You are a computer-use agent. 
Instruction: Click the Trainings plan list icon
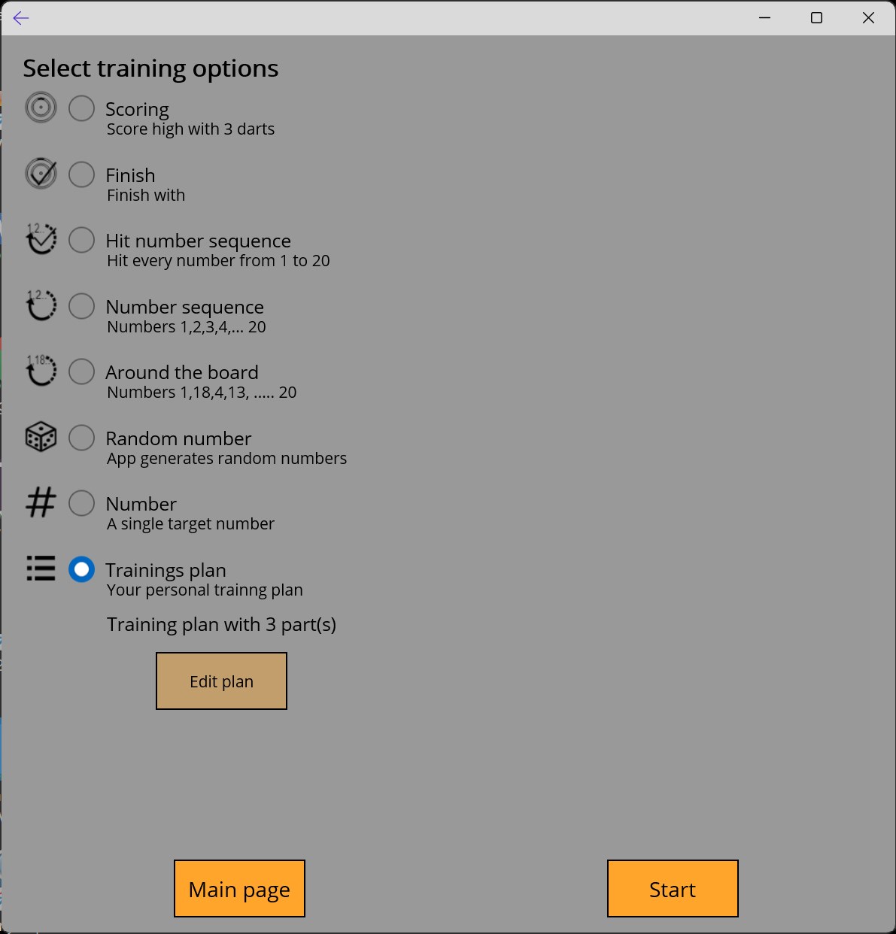click(x=41, y=569)
